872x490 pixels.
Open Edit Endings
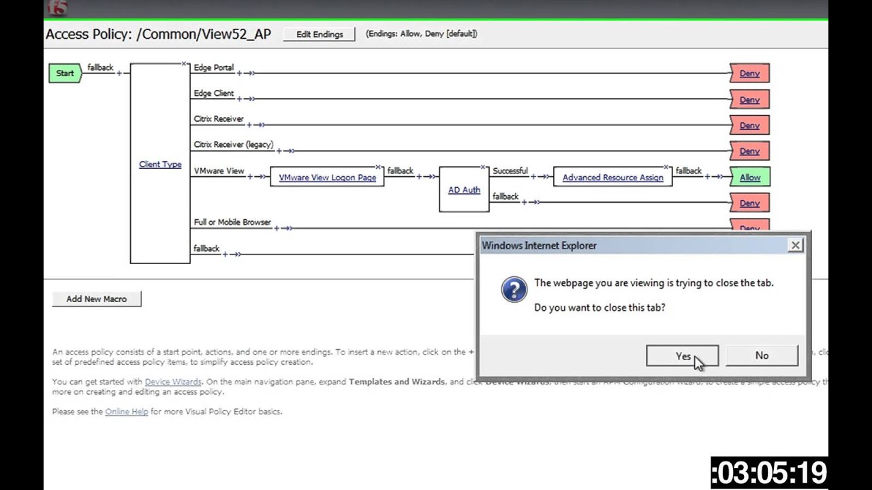[320, 34]
